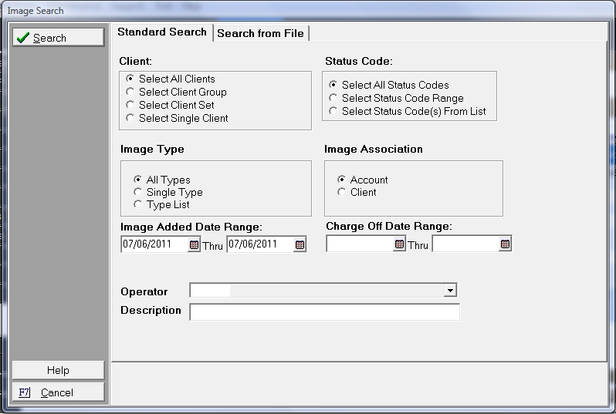Switch to Search from File tab
616x414 pixels.
click(261, 33)
